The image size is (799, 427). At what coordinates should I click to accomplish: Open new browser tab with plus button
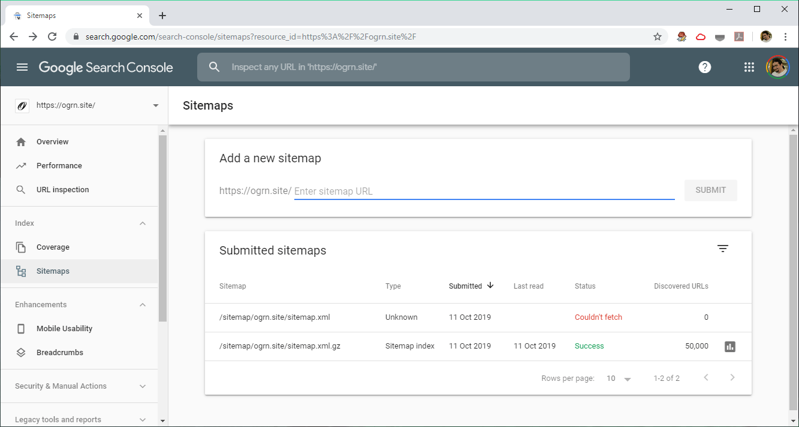click(x=162, y=16)
